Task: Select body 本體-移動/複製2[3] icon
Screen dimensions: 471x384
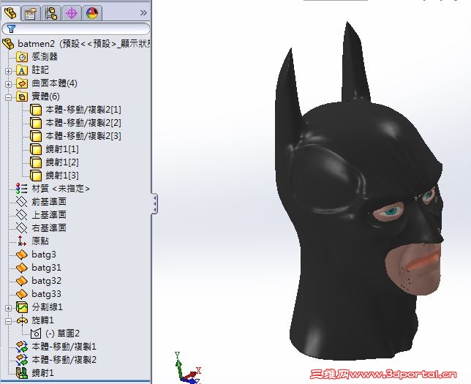Action: [x=36, y=136]
